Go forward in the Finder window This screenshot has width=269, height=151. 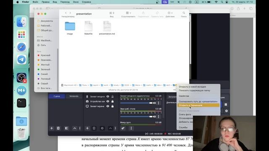tap(70, 13)
